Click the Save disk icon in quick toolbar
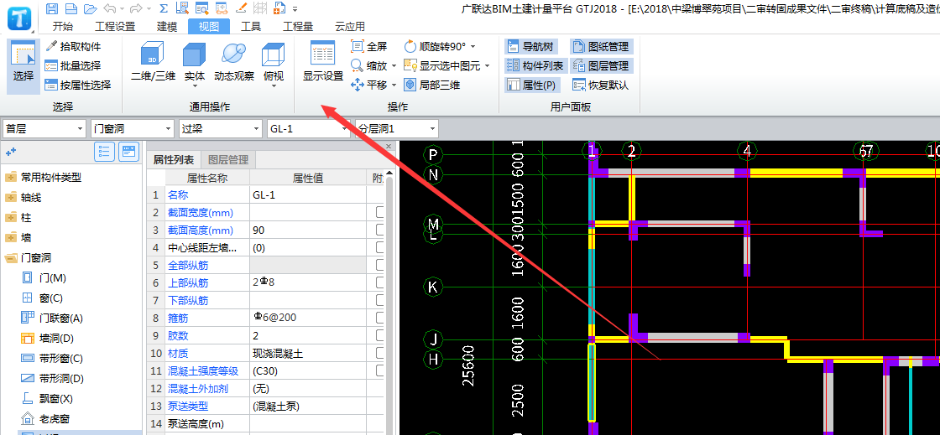The width and height of the screenshot is (940, 435). pos(52,8)
